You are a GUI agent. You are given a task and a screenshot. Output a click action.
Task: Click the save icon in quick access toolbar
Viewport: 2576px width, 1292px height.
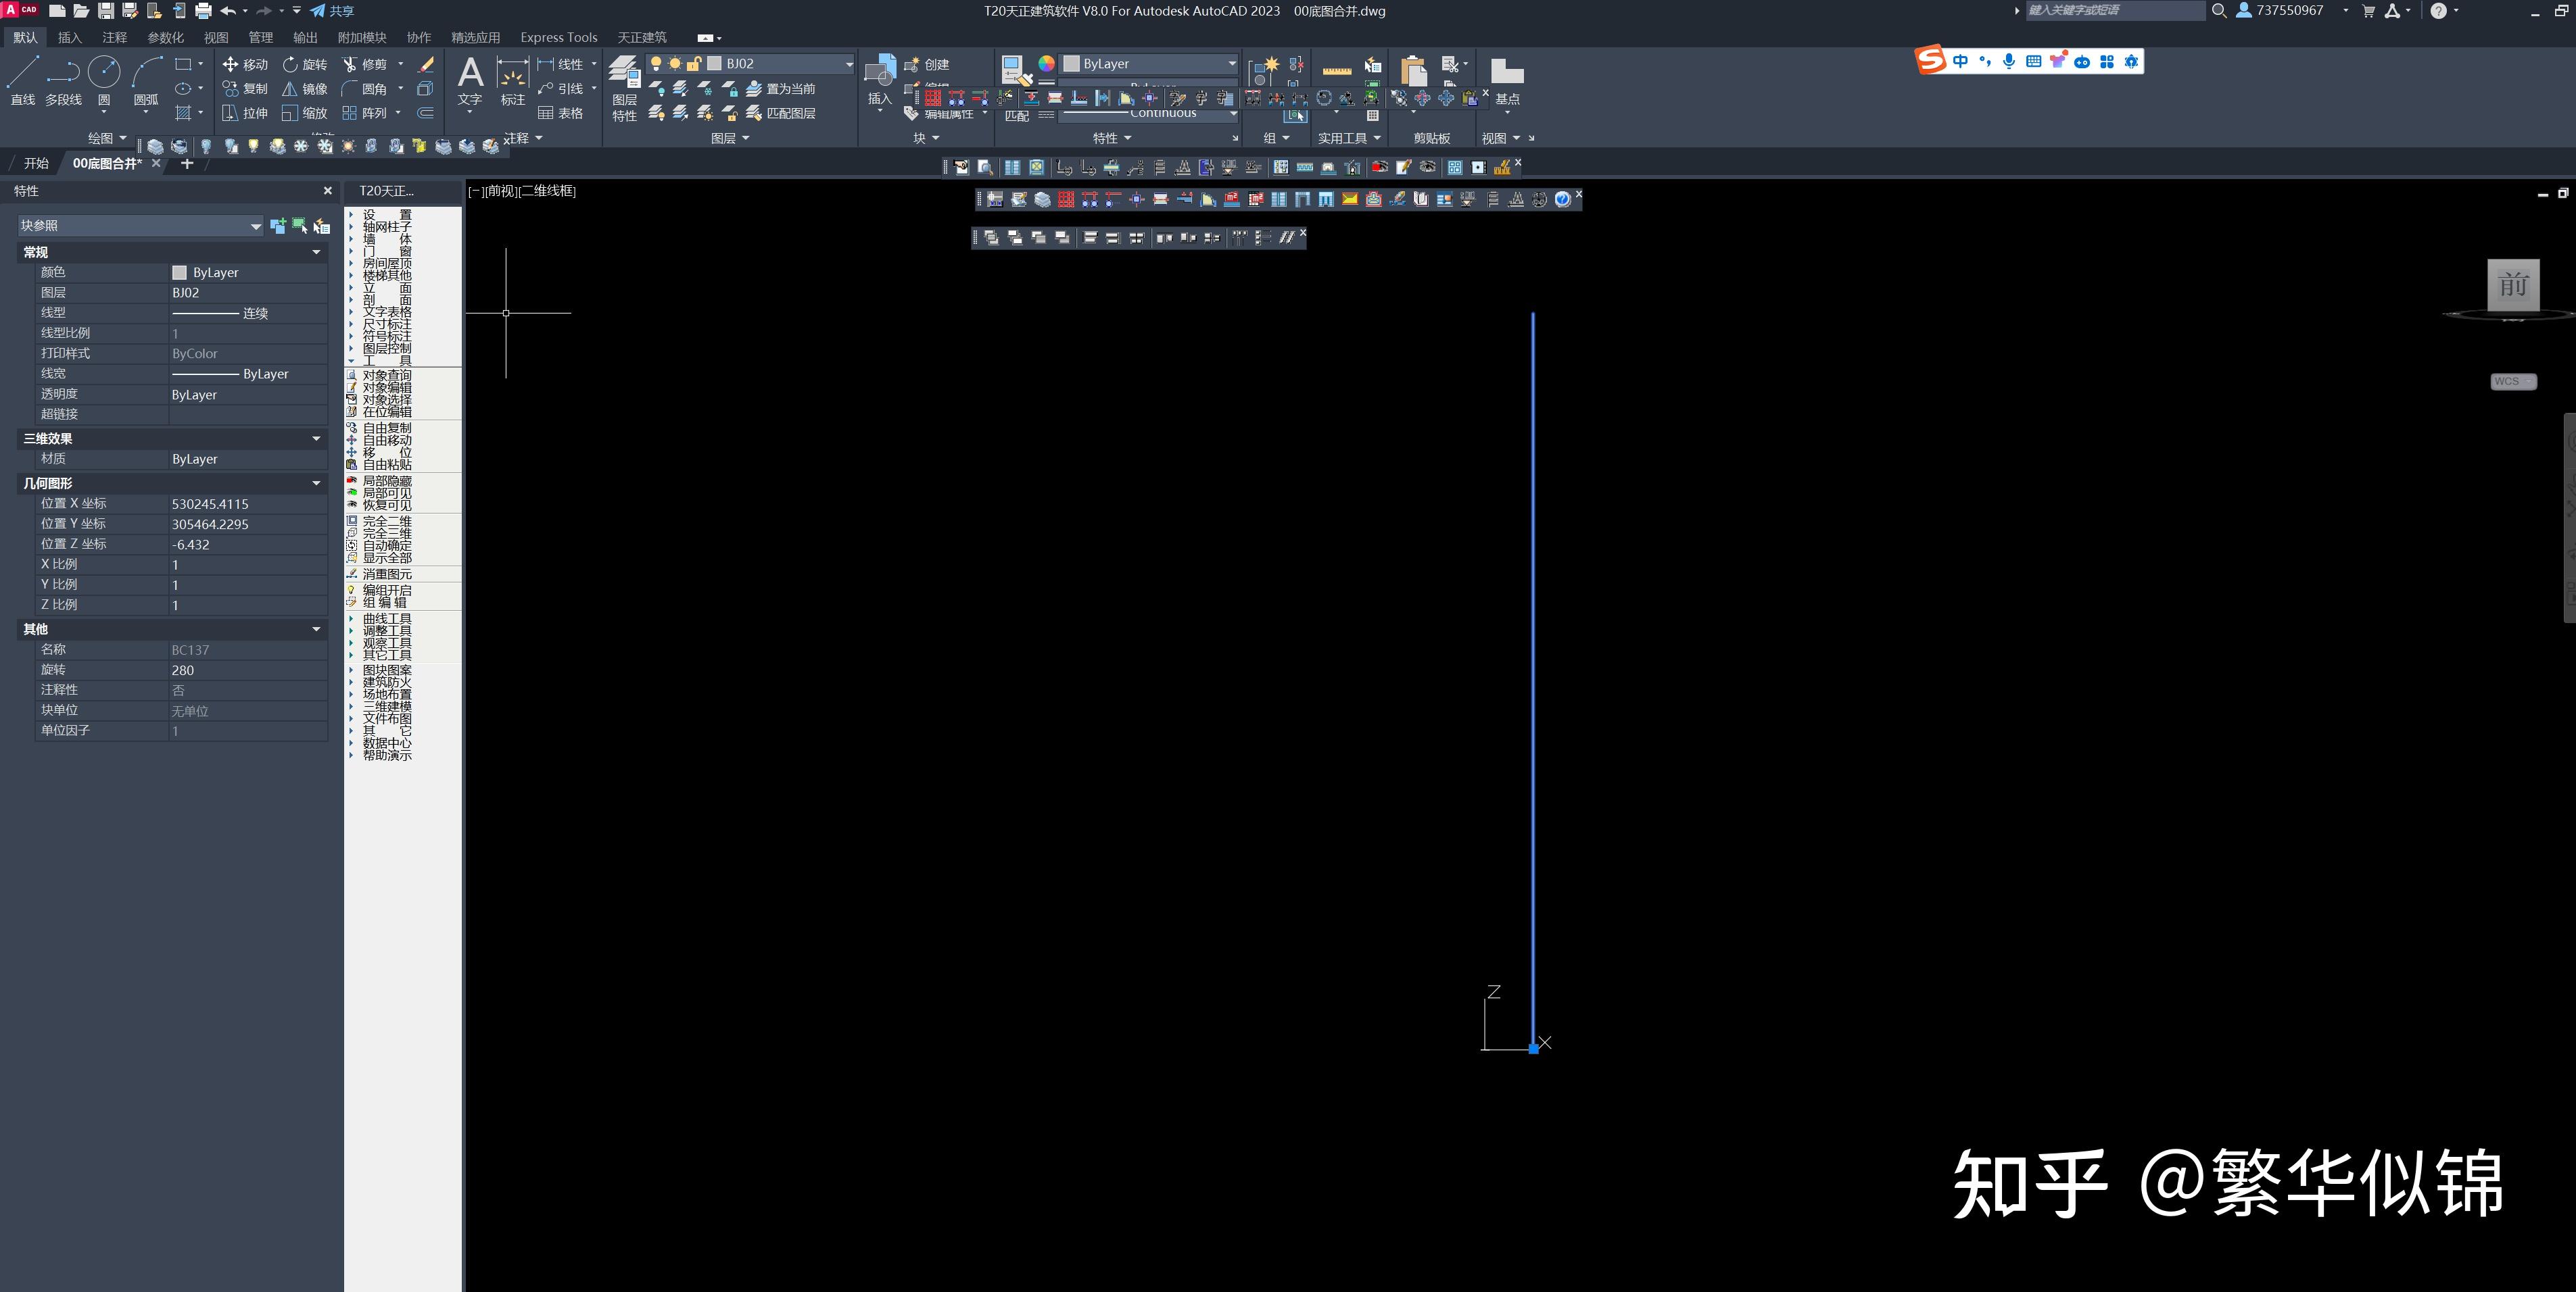[x=105, y=11]
